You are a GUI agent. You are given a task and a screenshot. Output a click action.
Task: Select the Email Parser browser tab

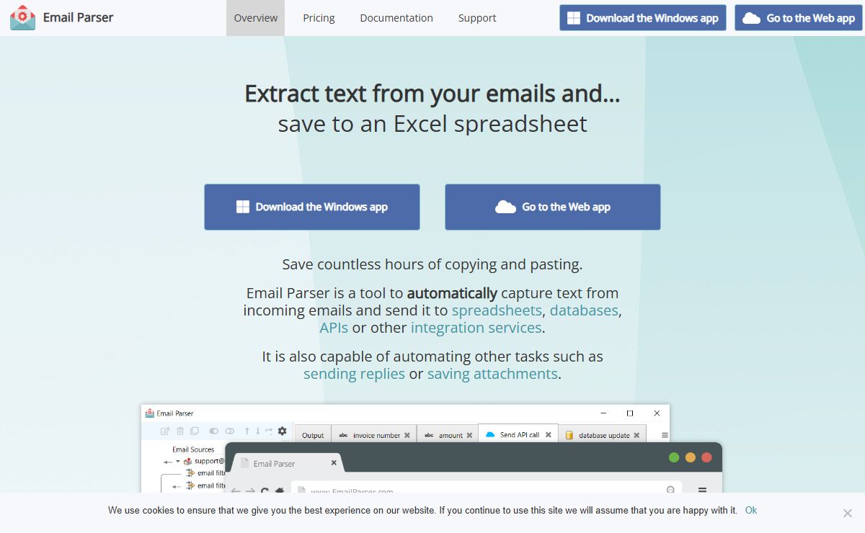tap(287, 464)
